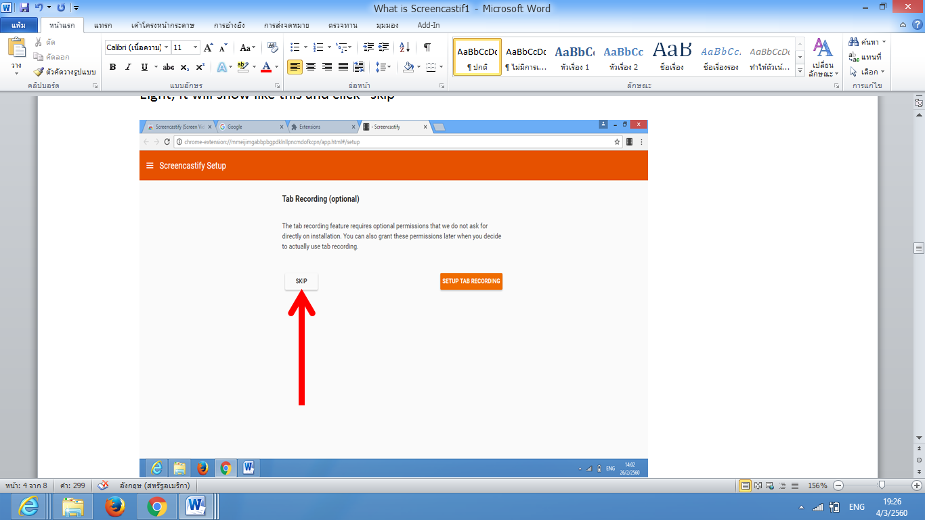Open the Select (เลือก) dropdown
This screenshot has height=520, width=925.
click(x=867, y=72)
